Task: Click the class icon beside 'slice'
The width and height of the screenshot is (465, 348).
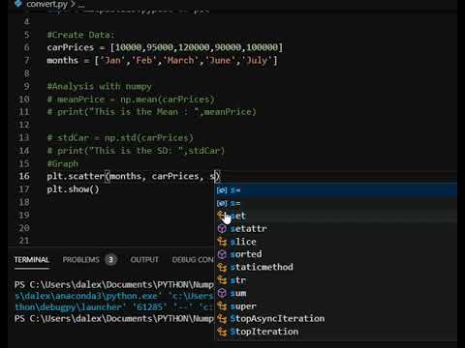Action: point(222,242)
